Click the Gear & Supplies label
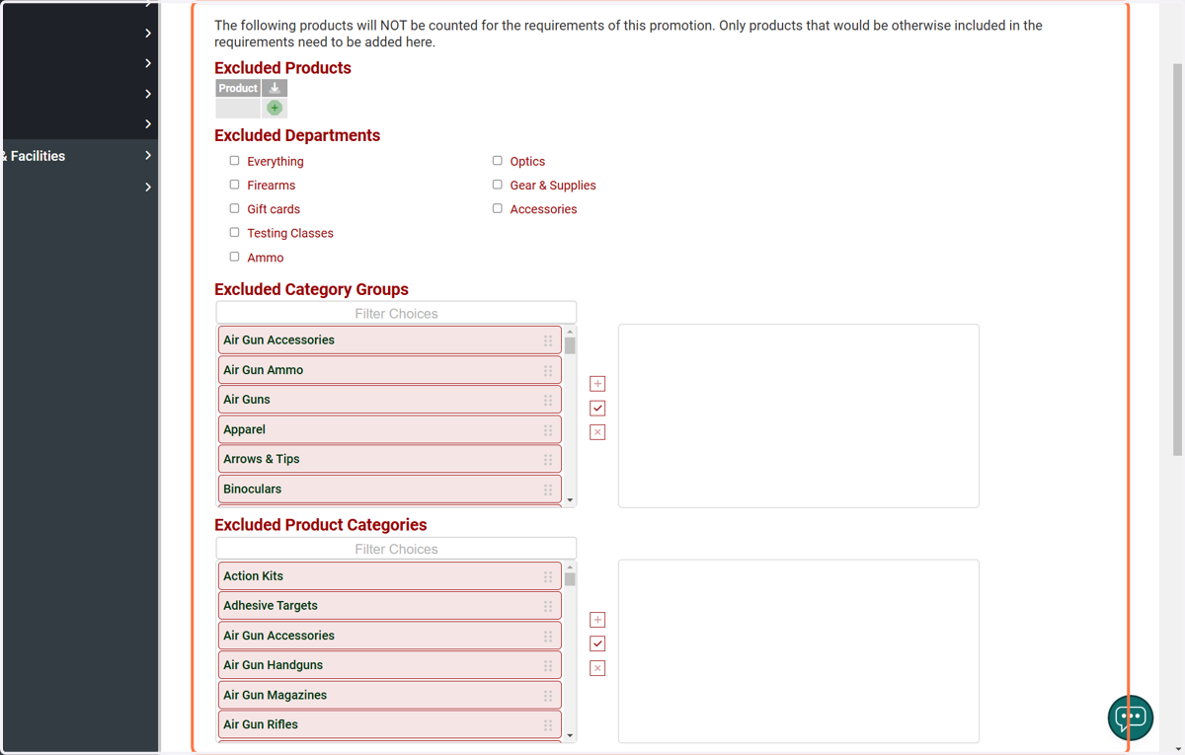This screenshot has height=755, width=1185. [553, 186]
